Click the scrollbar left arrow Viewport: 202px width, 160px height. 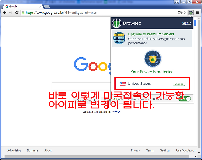click(x=3, y=156)
